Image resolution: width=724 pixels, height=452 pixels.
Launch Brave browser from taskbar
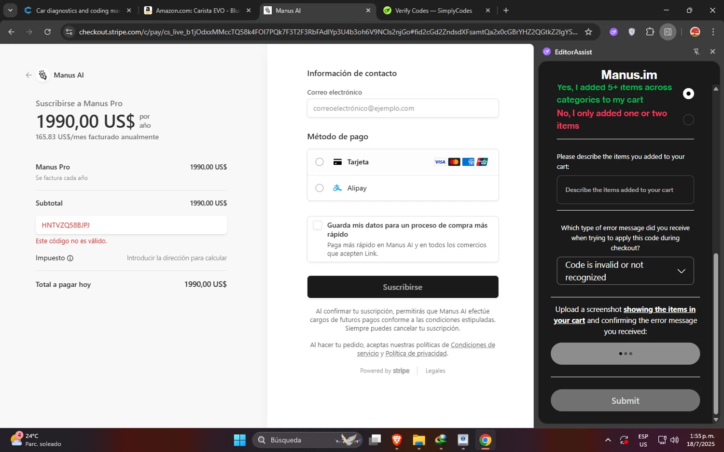(397, 440)
